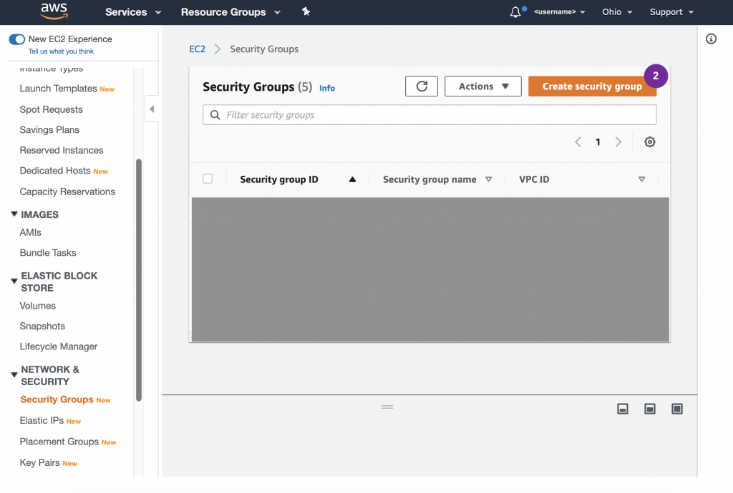733x493 pixels.
Task: Sort by Security group ID ascending arrow
Action: tap(352, 179)
